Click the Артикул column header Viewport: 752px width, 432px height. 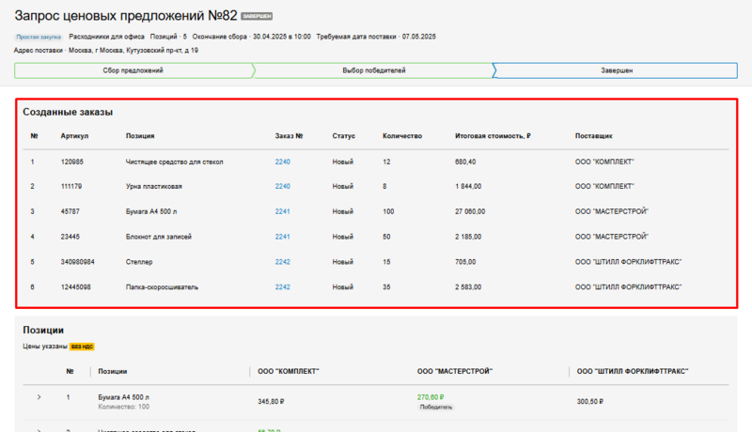pyautogui.click(x=74, y=136)
